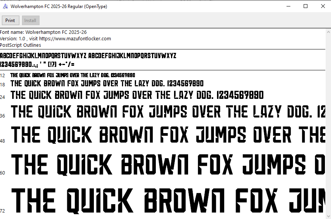Click the 24-point sample sentence

137,95
